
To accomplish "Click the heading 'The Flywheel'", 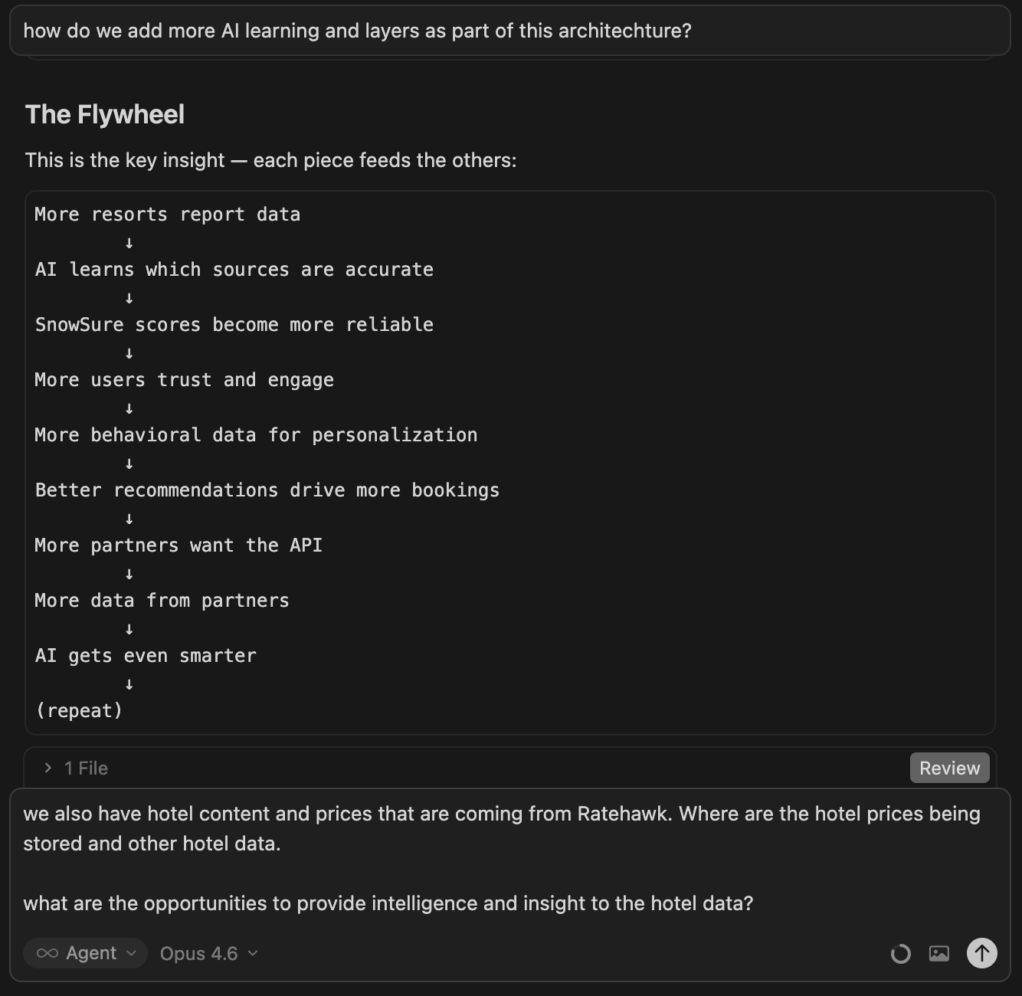I will tap(105, 114).
